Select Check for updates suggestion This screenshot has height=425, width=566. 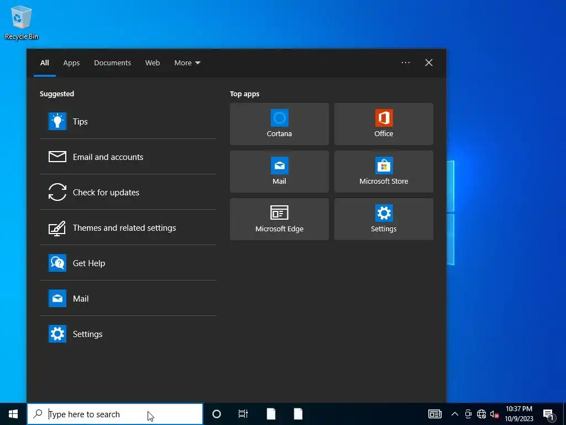pos(128,192)
